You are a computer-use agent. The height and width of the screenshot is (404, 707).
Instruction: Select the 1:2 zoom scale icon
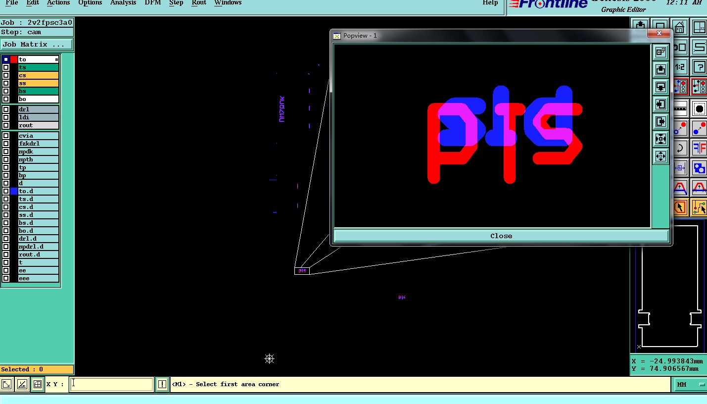pyautogui.click(x=681, y=67)
